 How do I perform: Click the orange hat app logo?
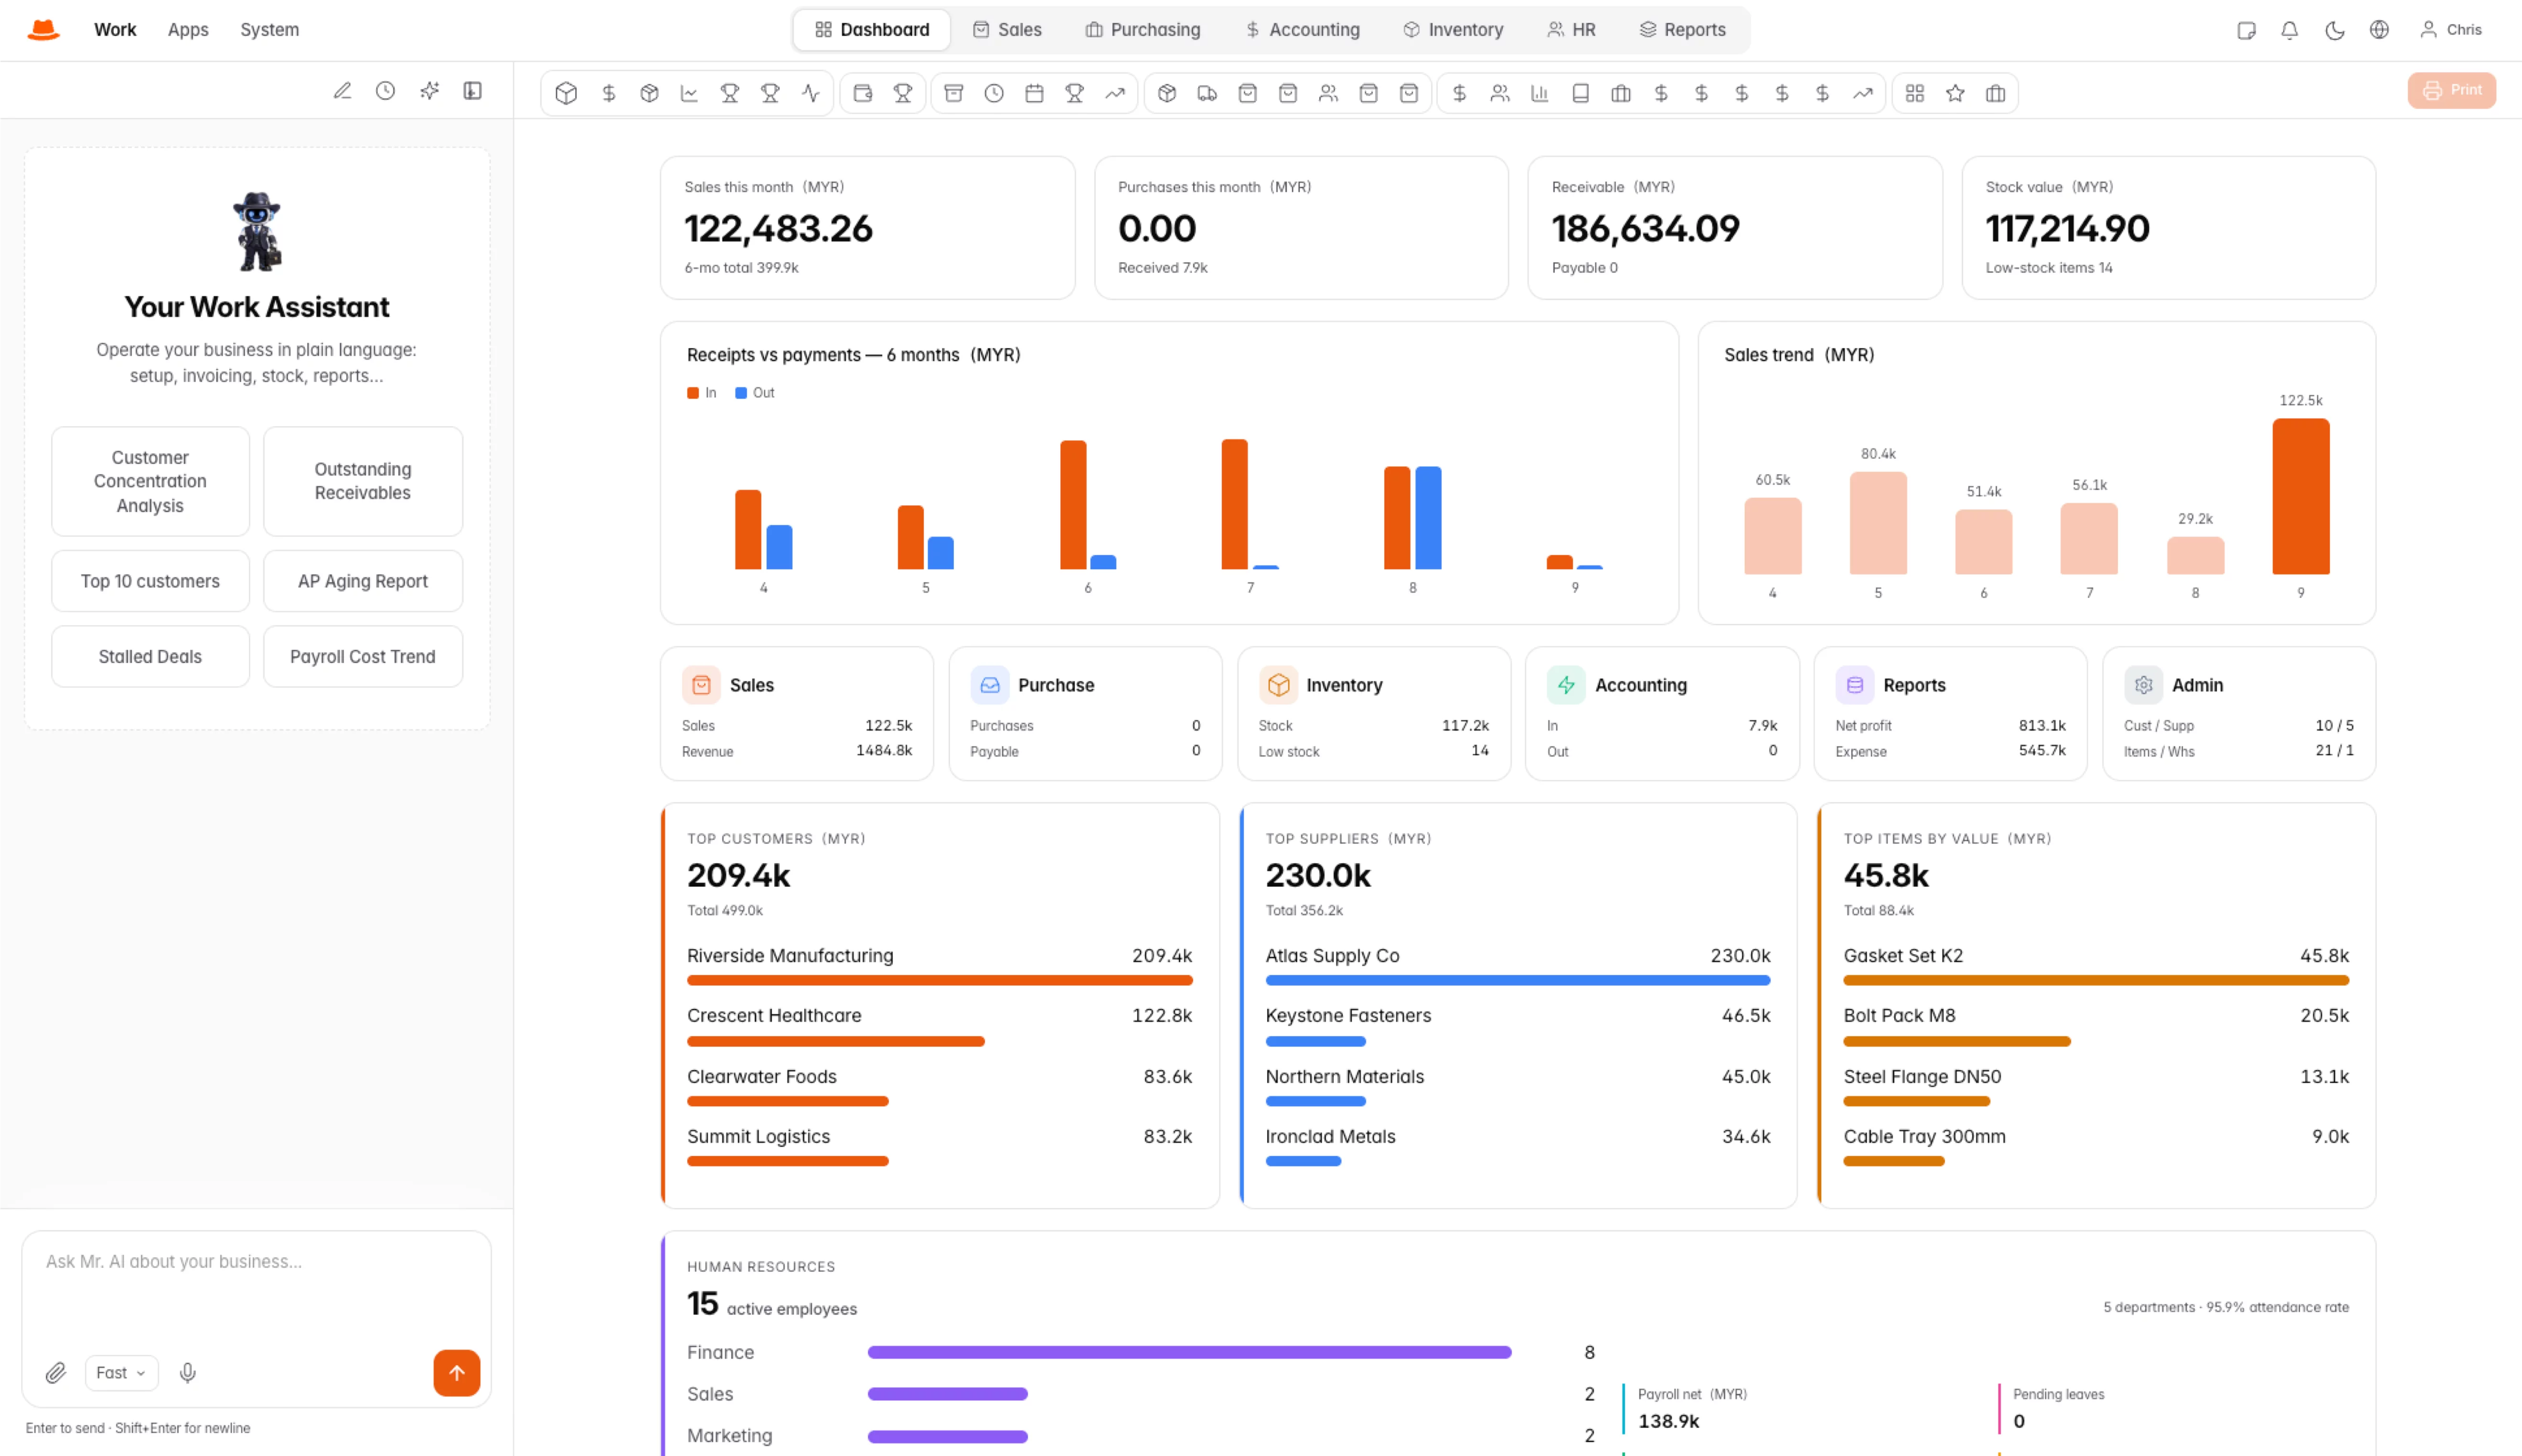tap(43, 30)
